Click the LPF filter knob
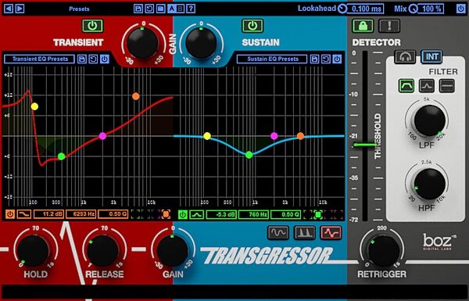The height and width of the screenshot is (301, 469). pos(429,120)
